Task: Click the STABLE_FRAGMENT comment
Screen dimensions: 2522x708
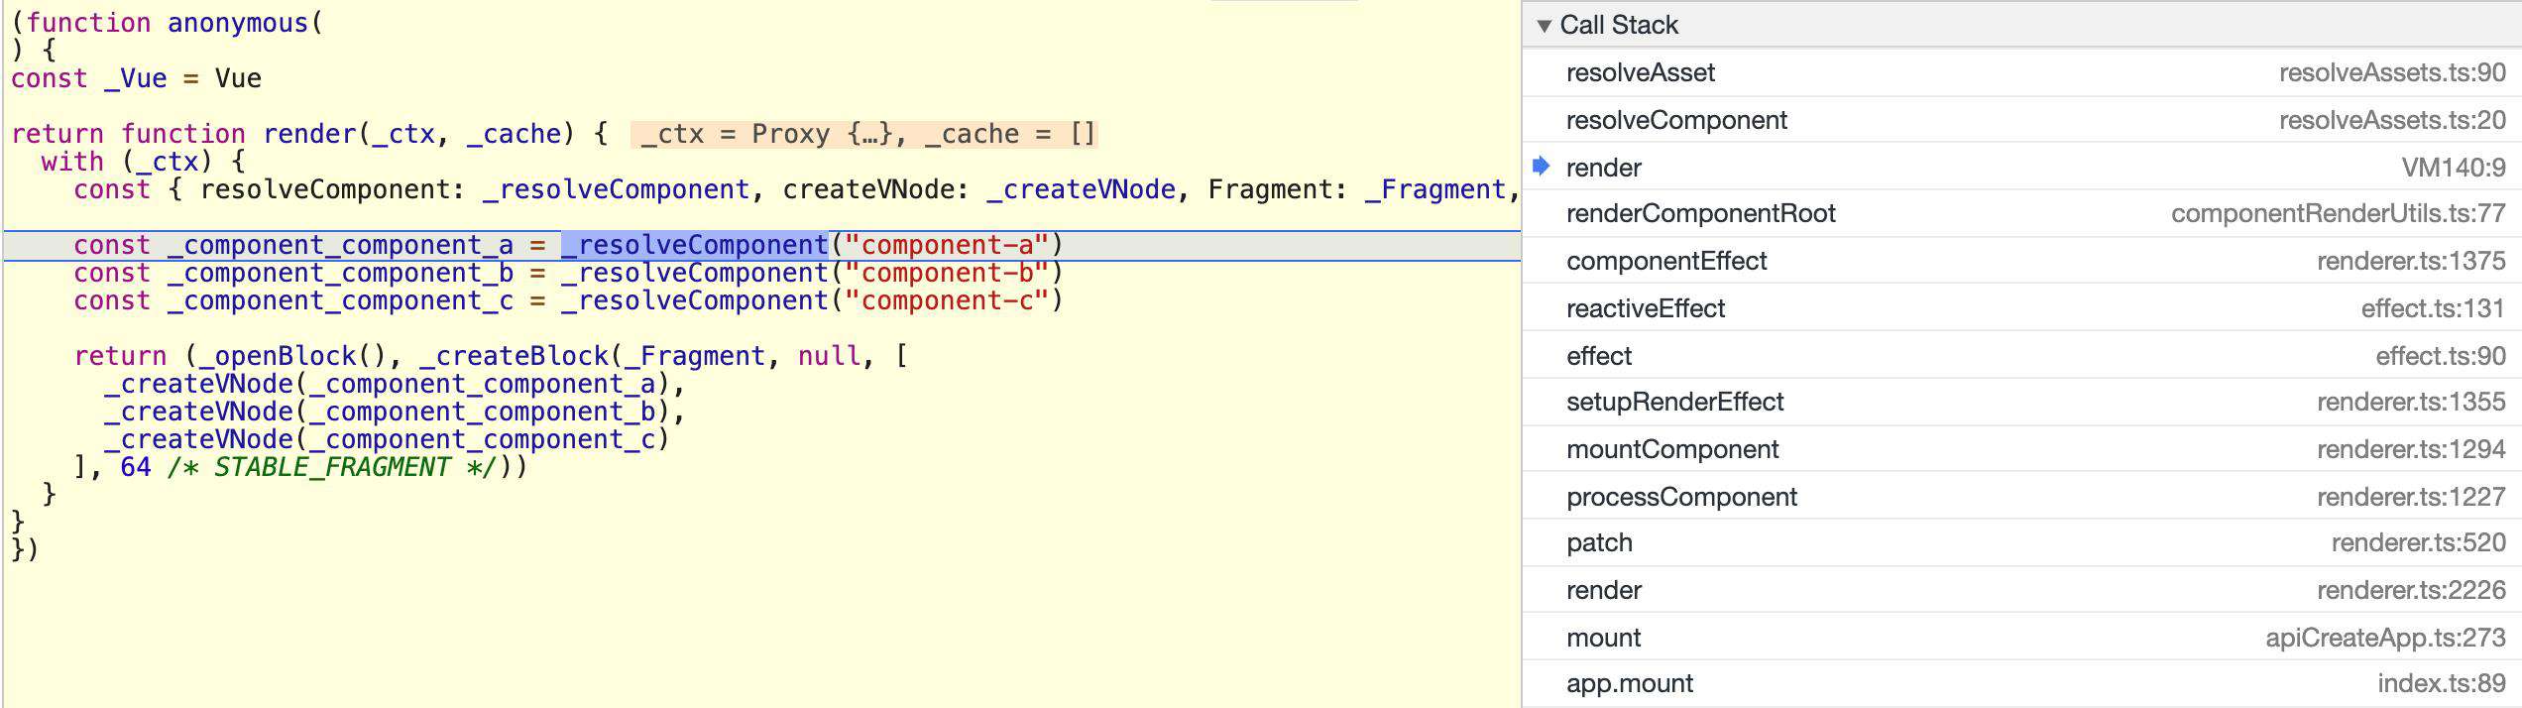Action: (x=331, y=467)
